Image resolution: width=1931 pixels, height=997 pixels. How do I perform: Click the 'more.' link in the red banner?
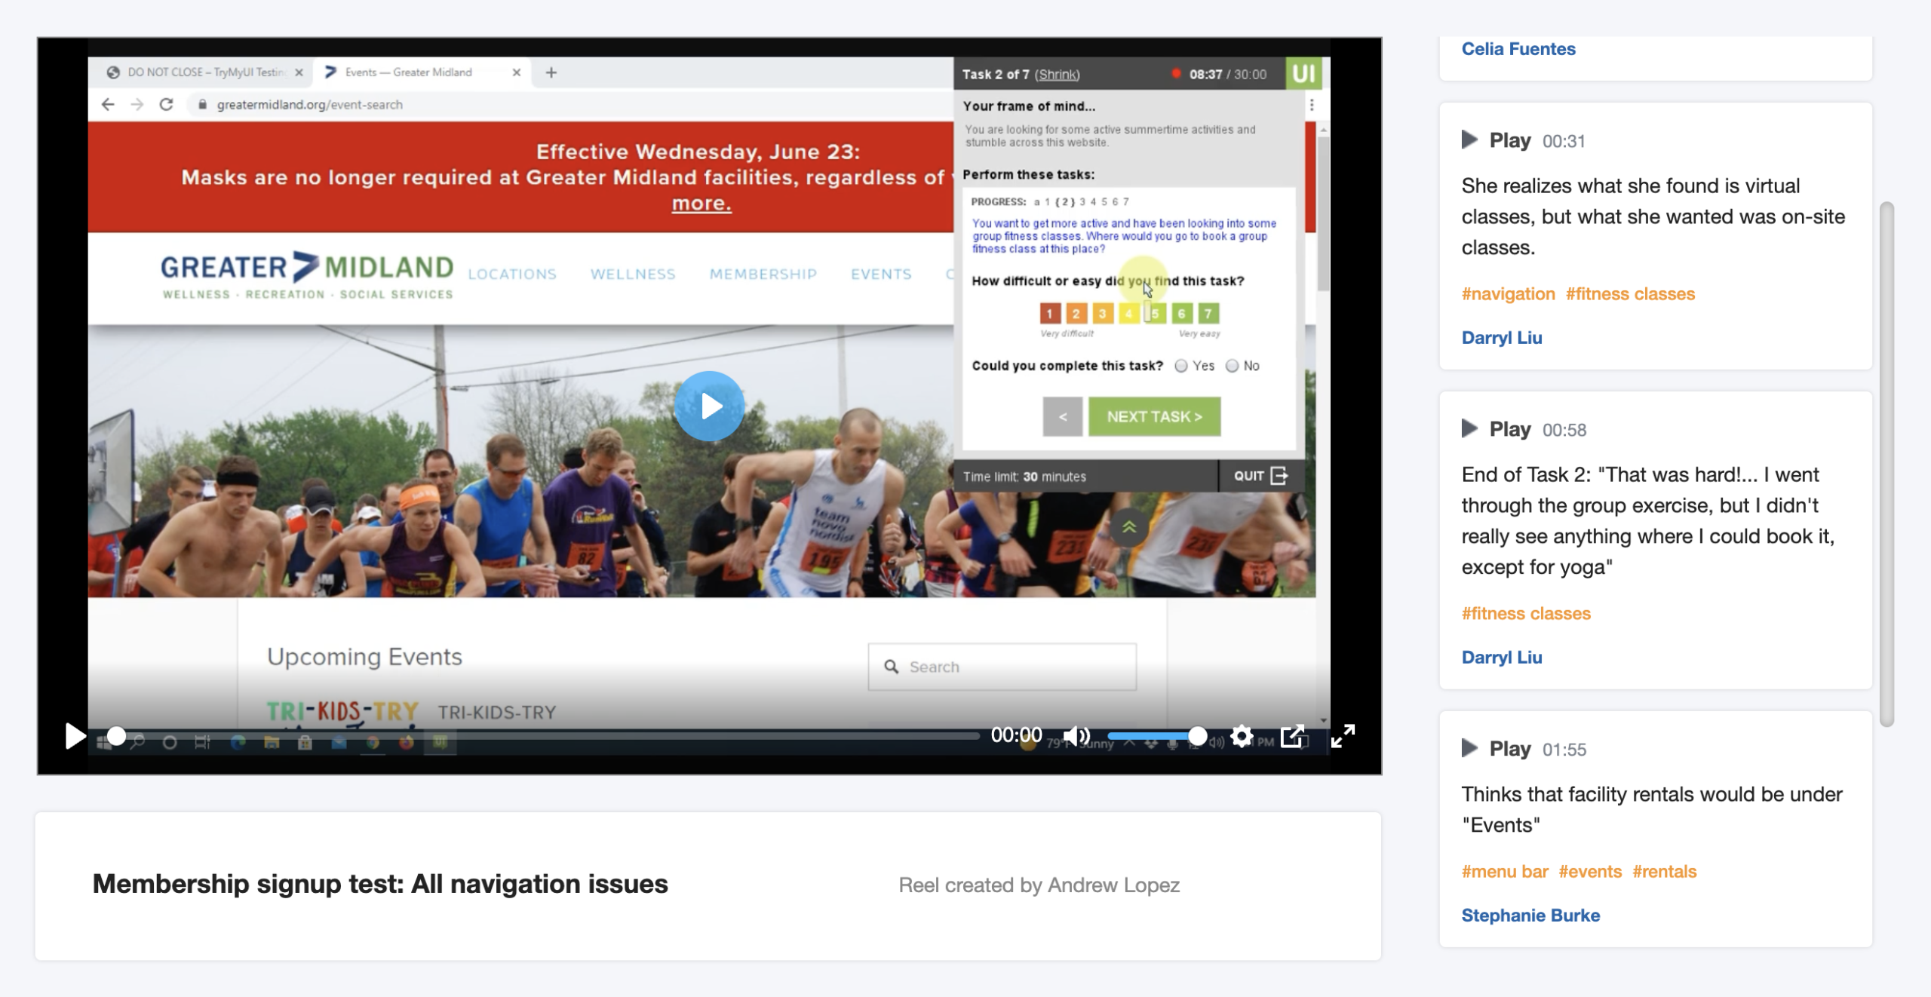click(x=701, y=204)
